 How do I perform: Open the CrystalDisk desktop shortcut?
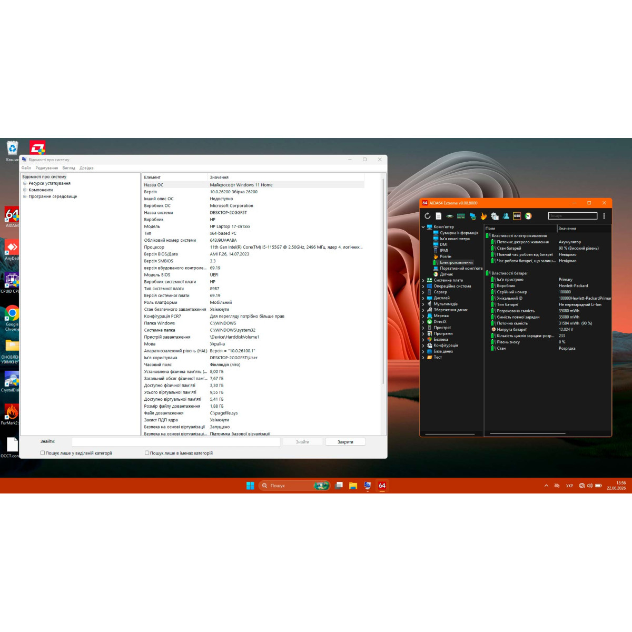click(x=11, y=382)
